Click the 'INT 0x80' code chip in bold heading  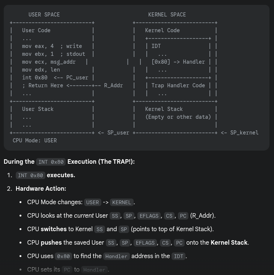[51, 162]
